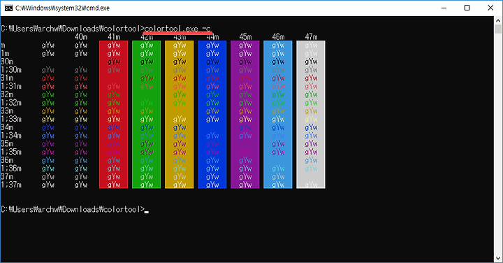Click the 41m column header

tap(114, 37)
